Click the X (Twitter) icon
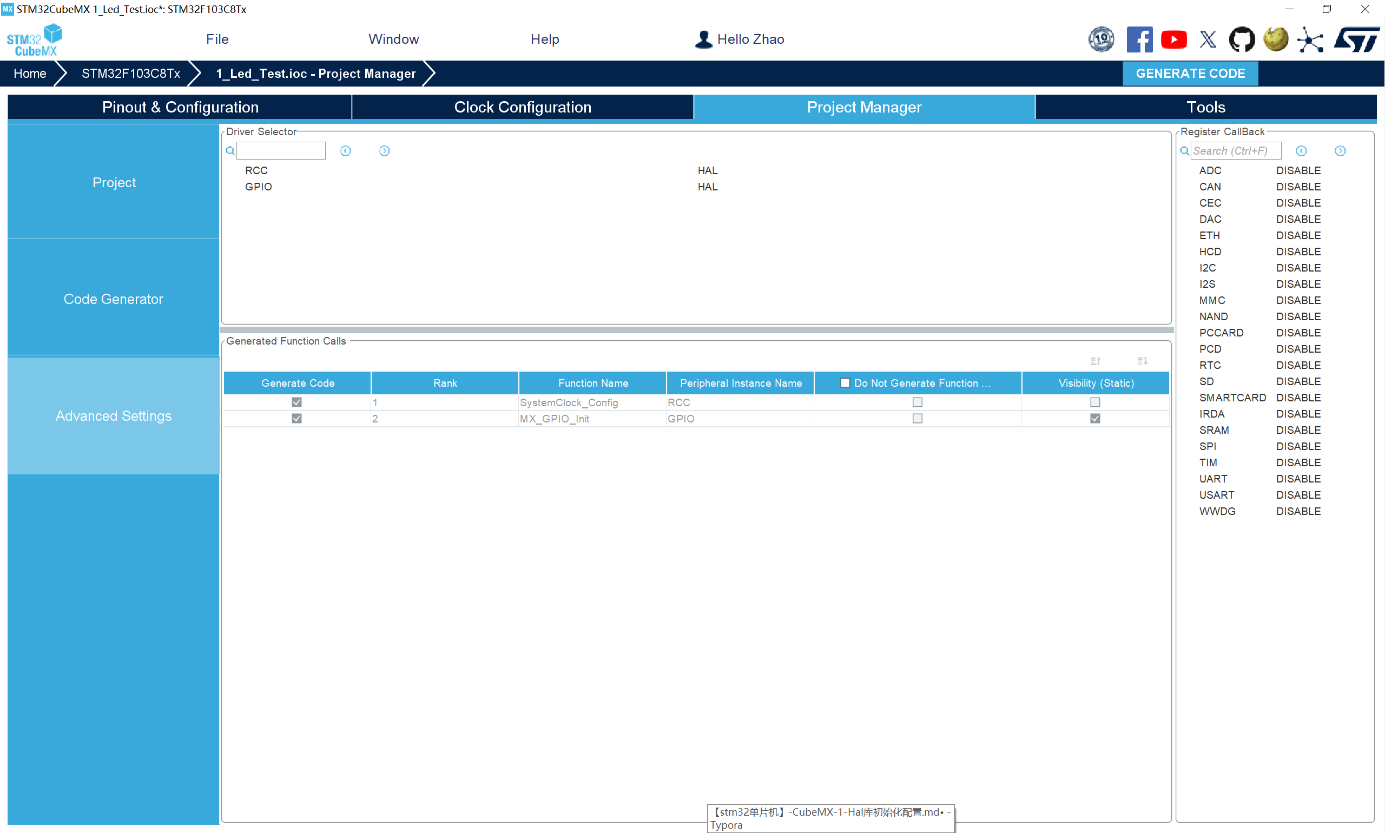 point(1208,39)
